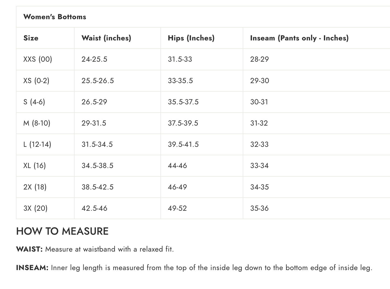
Task: Select the XXS (00) size row label
Action: pyautogui.click(x=38, y=59)
